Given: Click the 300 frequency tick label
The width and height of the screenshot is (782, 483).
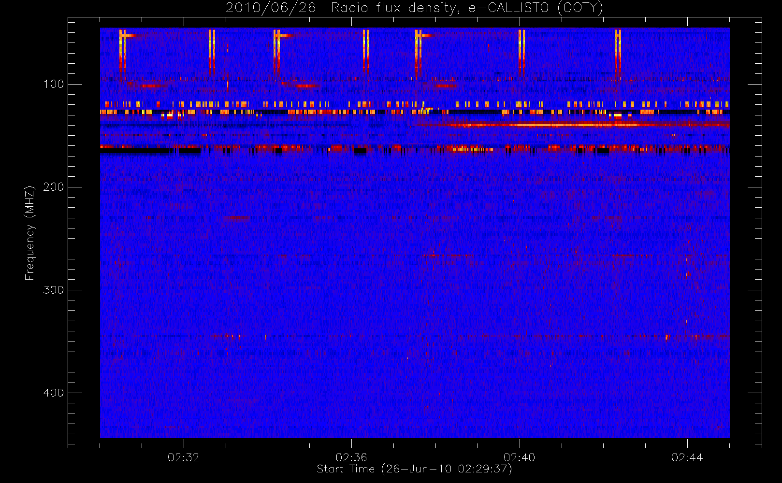Looking at the screenshot, I should point(54,290).
